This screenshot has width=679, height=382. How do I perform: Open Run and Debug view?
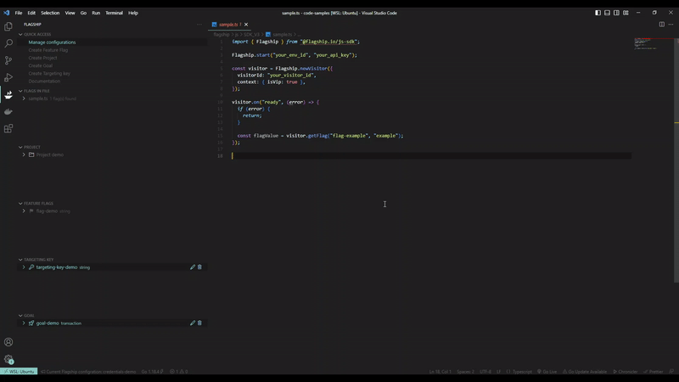click(8, 77)
